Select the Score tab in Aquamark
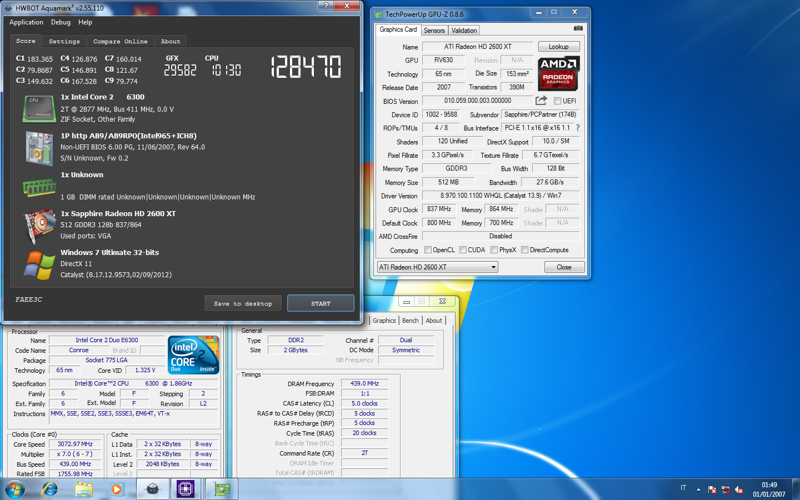800x500 pixels. [x=26, y=41]
